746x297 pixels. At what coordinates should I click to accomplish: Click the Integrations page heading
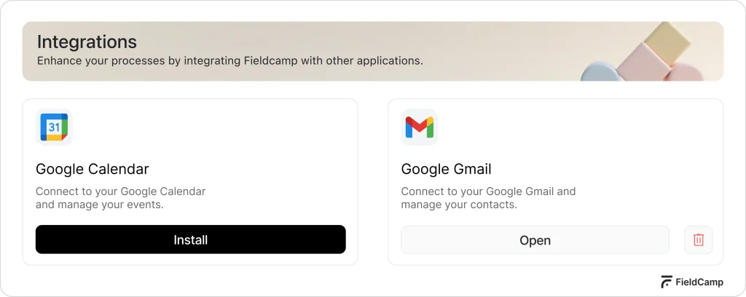coord(87,41)
